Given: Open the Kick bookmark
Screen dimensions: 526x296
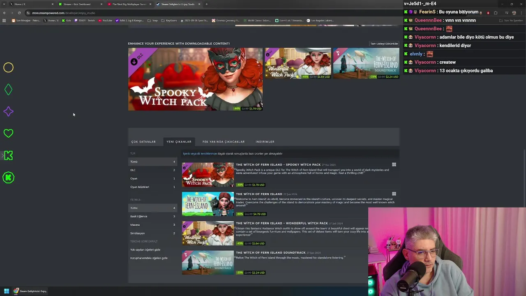Looking at the screenshot, I should 66,20.
